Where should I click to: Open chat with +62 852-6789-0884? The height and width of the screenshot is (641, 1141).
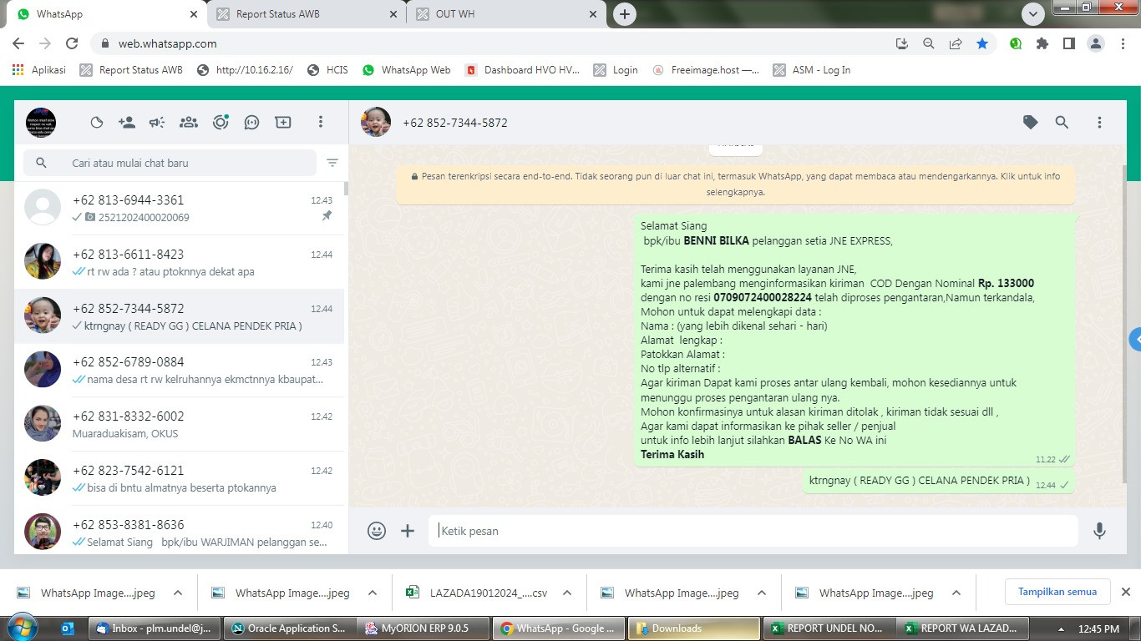coord(180,370)
